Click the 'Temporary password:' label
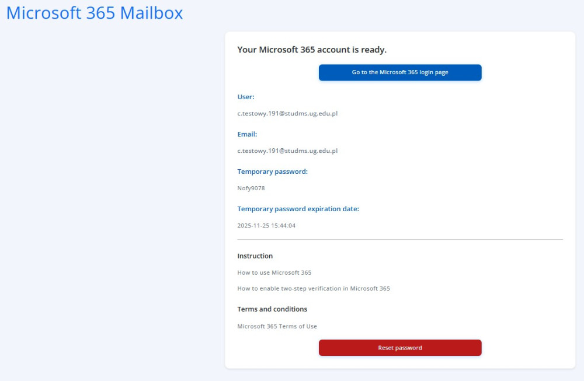Screen dimensions: 584x381 click(273, 172)
